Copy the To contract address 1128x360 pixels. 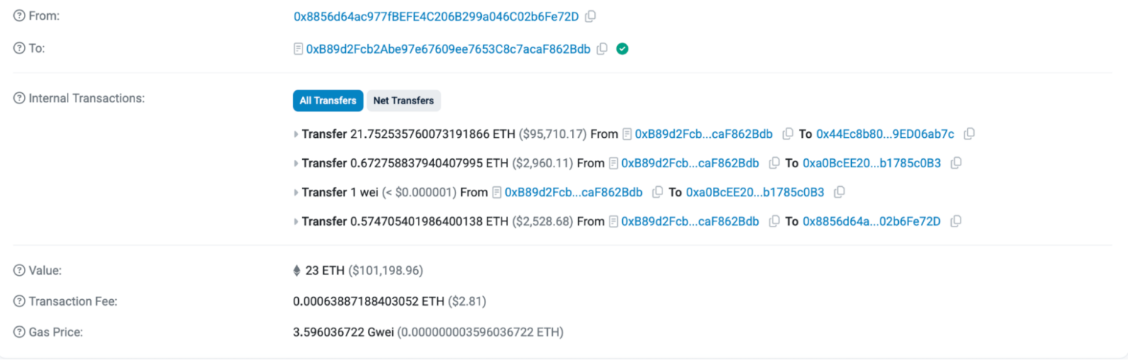tap(602, 49)
